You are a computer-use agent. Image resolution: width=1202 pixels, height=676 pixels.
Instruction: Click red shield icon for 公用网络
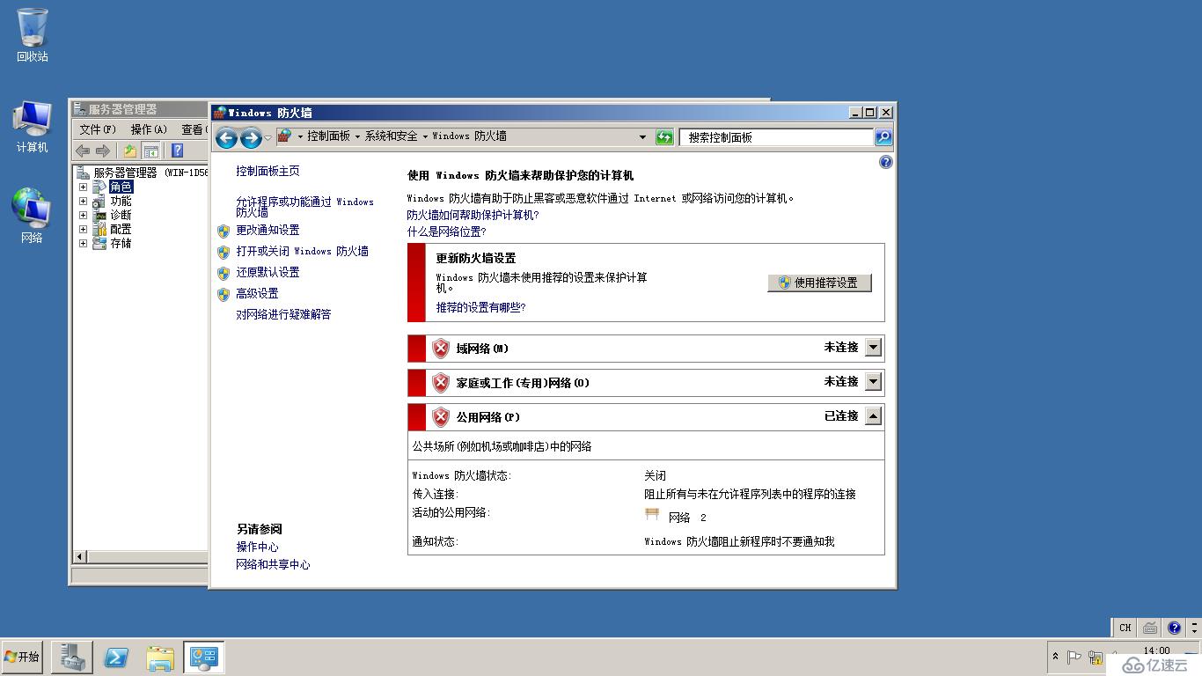[441, 417]
